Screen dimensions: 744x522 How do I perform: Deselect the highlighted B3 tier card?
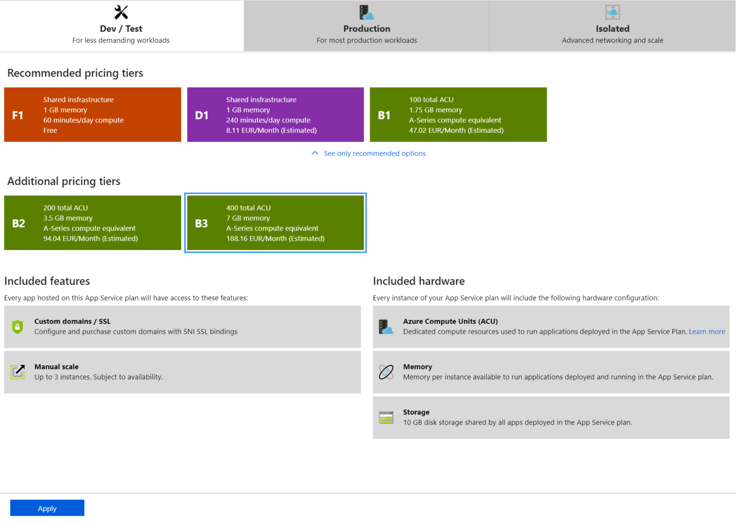(275, 222)
